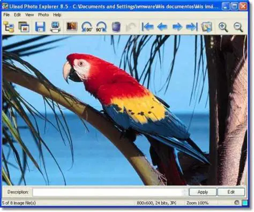254x212 pixels.
Task: Click the Description field spinner arrows
Action: (x=185, y=192)
